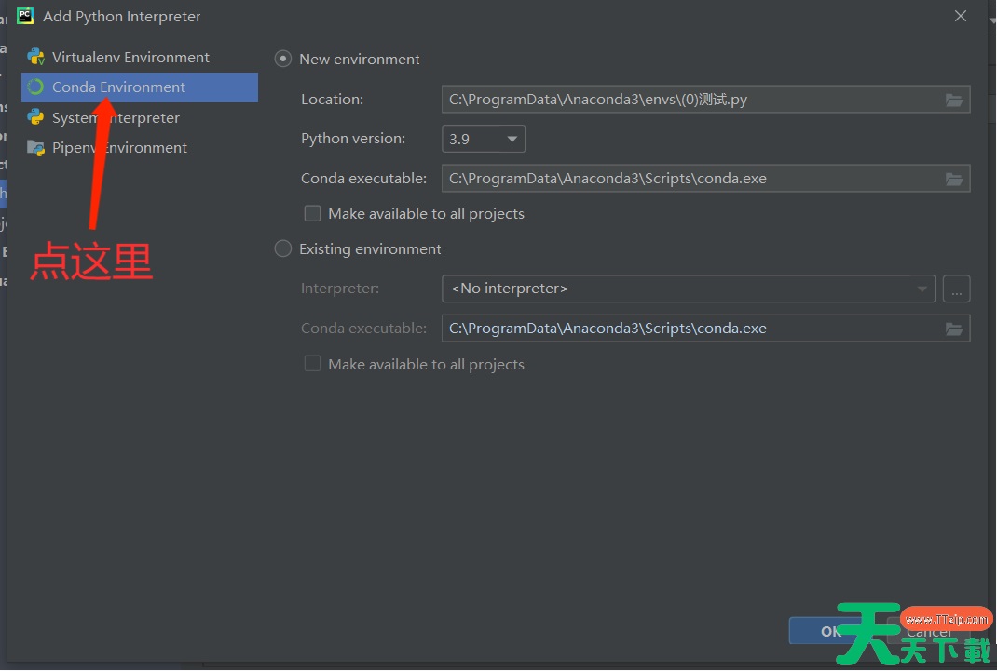Choose Pipenv Environment from the sidebar
The width and height of the screenshot is (997, 671).
tap(119, 148)
